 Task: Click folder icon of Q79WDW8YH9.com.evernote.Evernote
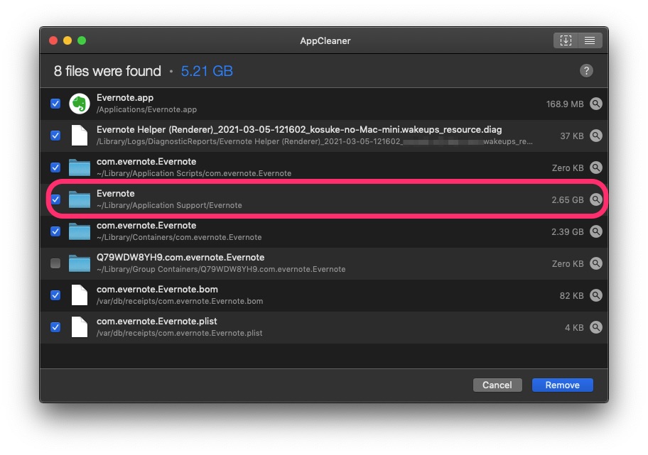pos(80,263)
